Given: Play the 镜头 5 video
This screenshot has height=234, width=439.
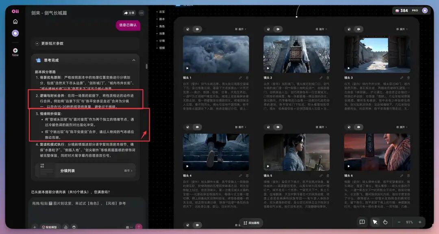Looking at the screenshot, I should click(268, 166).
